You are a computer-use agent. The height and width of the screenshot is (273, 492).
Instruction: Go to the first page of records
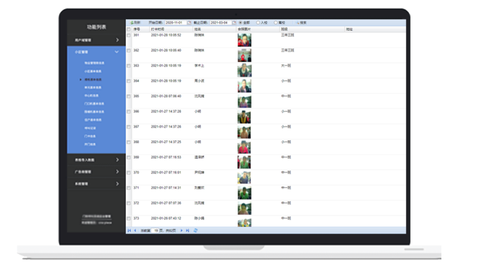pyautogui.click(x=129, y=230)
